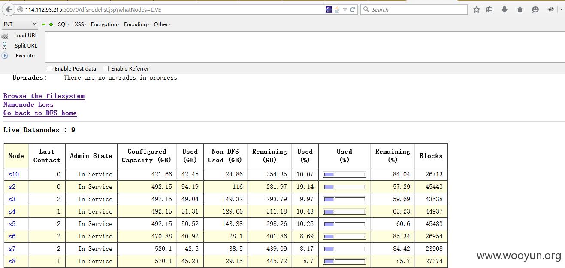Bookmark this page with the star icon
Screen dimensions: 565x268
click(x=477, y=9)
